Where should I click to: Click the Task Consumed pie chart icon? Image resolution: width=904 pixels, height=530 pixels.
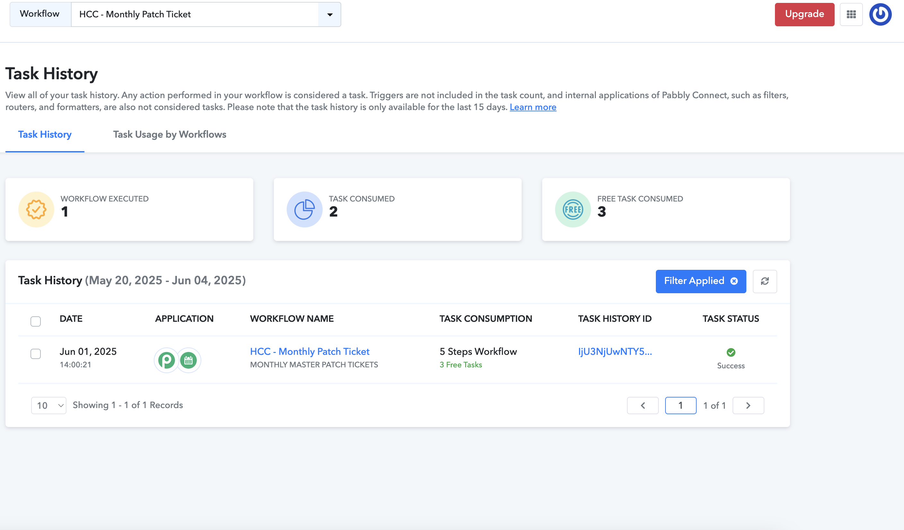(x=304, y=209)
